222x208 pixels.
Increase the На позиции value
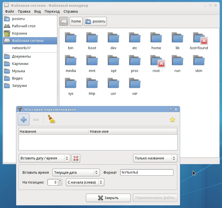click(60, 181)
